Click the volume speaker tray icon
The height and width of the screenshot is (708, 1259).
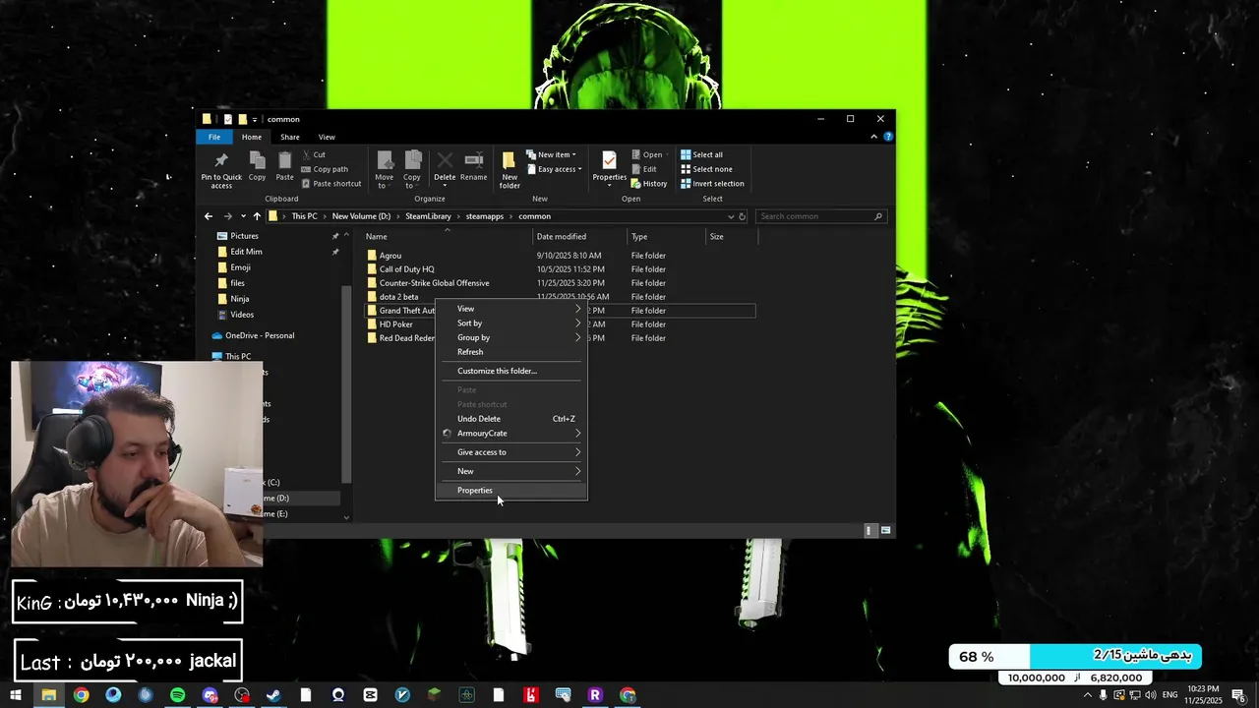(1150, 695)
